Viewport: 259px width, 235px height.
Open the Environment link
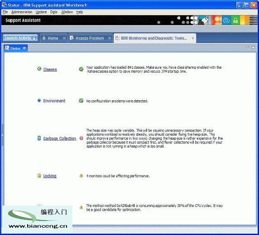tap(54, 101)
